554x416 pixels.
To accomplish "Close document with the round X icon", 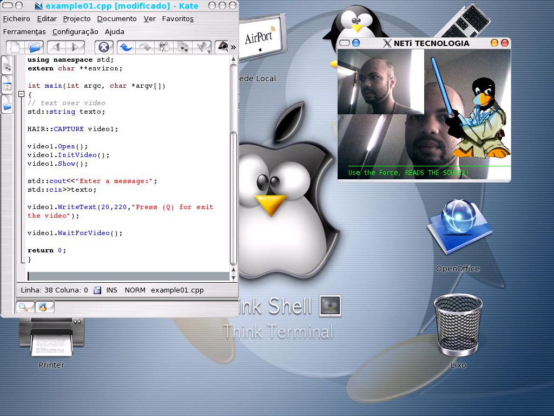I will pos(104,47).
